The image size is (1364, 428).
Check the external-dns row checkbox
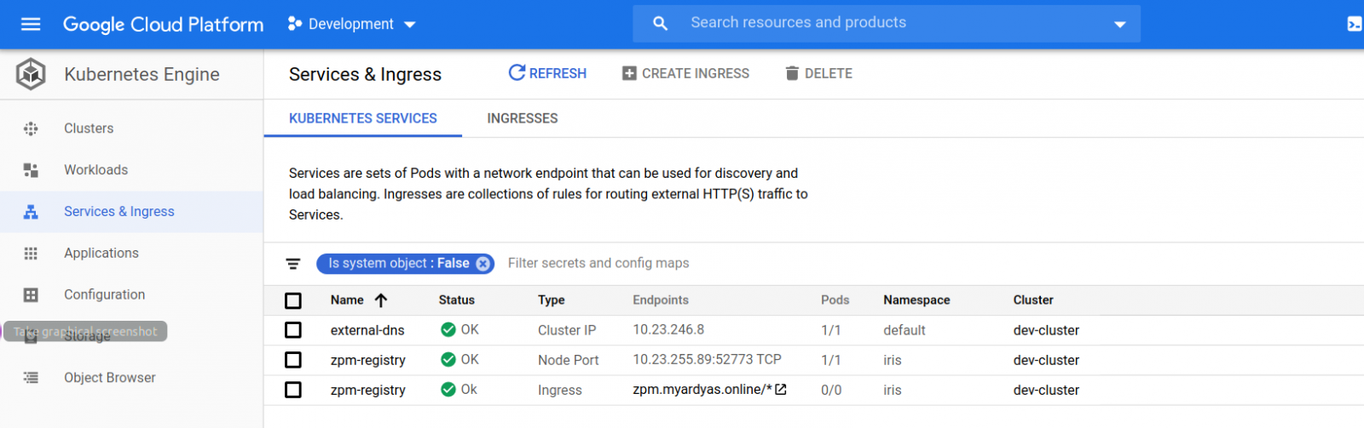pos(293,330)
